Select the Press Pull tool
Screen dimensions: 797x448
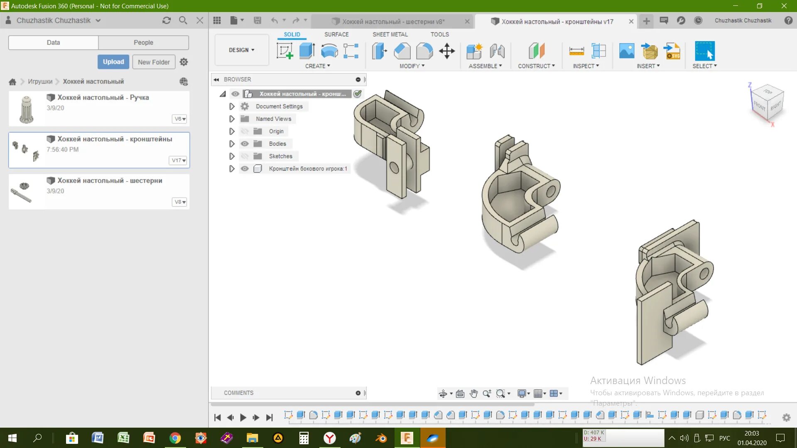380,51
